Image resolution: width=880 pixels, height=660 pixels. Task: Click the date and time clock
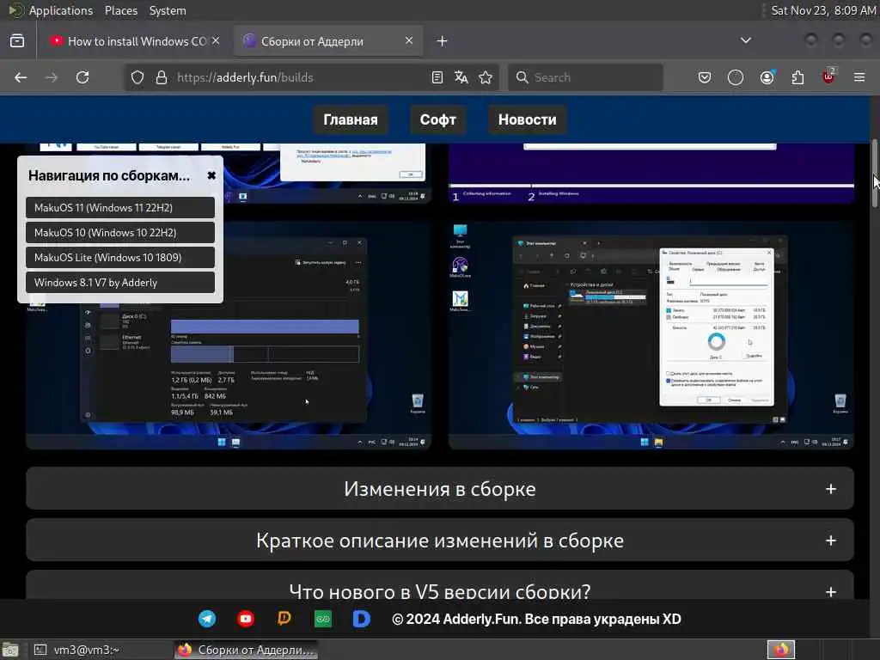[x=823, y=10]
